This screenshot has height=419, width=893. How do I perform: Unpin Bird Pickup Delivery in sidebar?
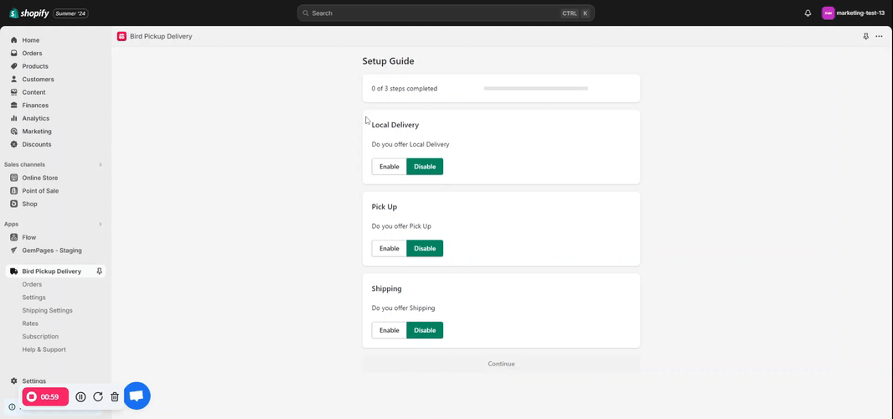(x=100, y=272)
